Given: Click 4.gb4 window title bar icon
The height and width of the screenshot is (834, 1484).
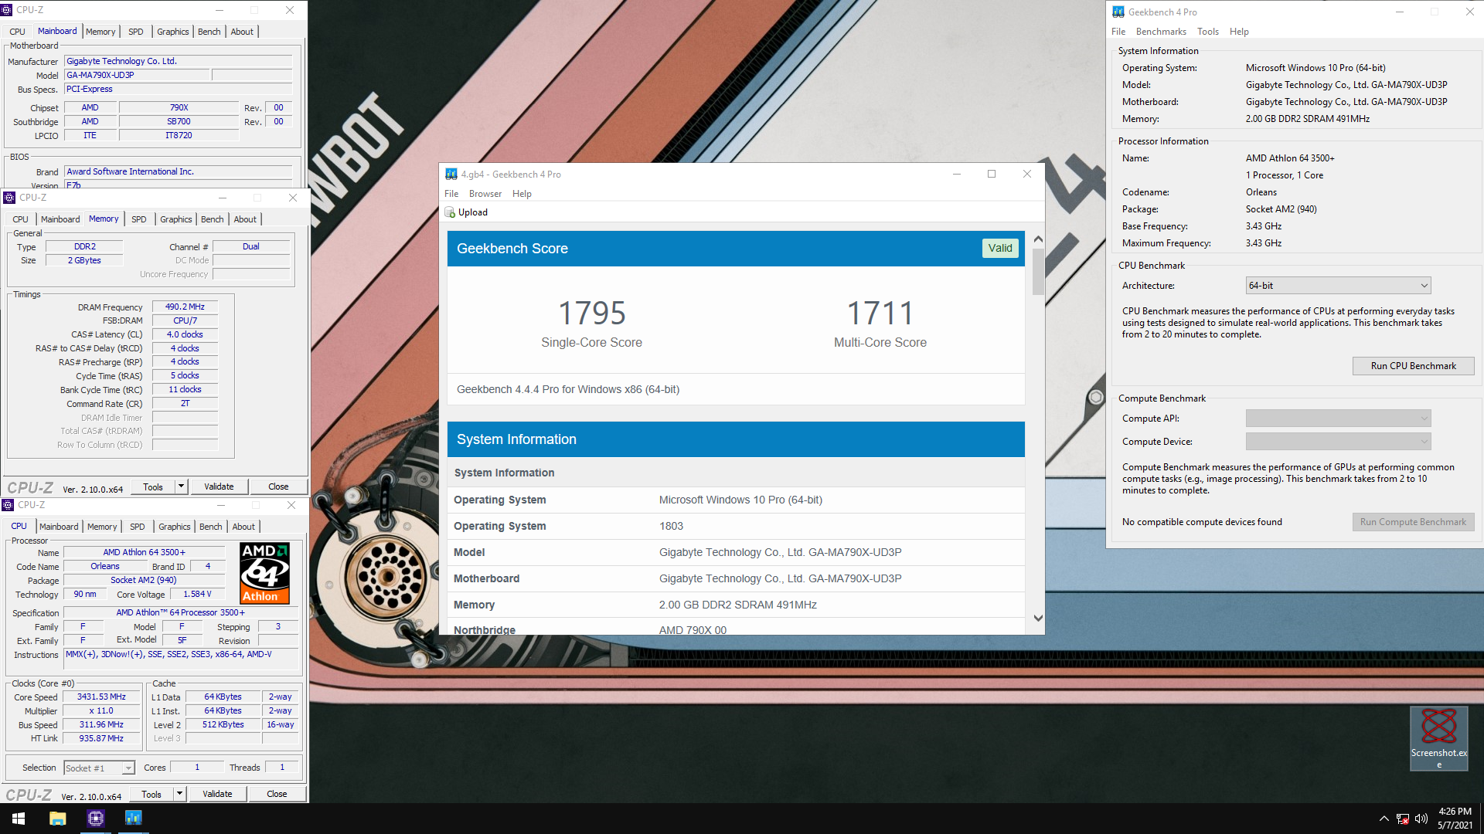Looking at the screenshot, I should click(x=451, y=174).
